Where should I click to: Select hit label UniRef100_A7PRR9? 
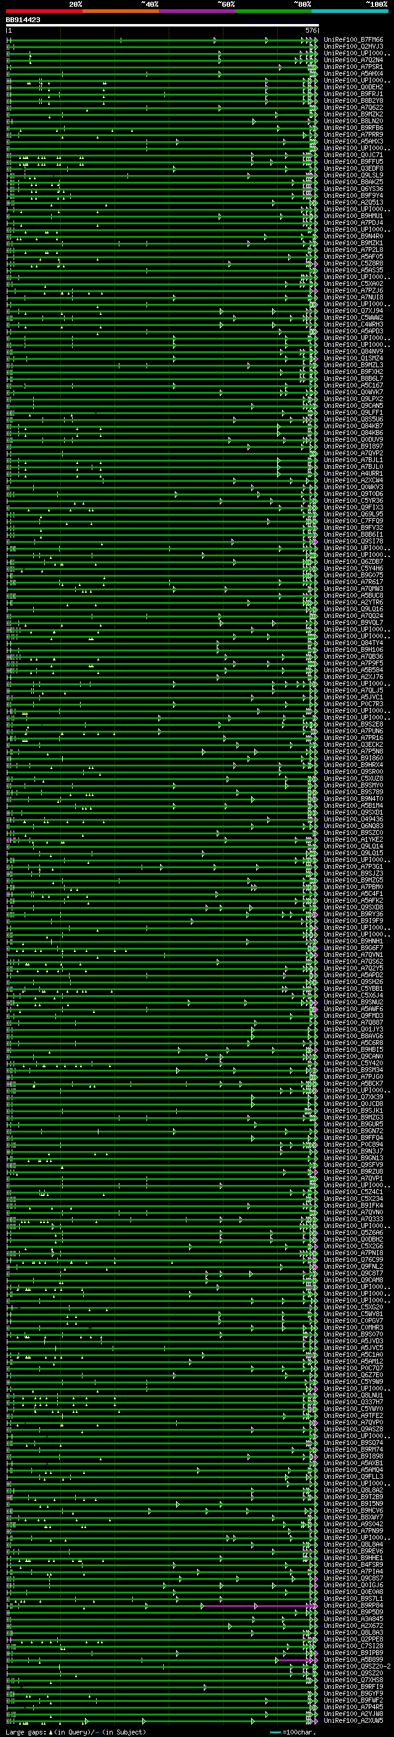click(x=353, y=134)
